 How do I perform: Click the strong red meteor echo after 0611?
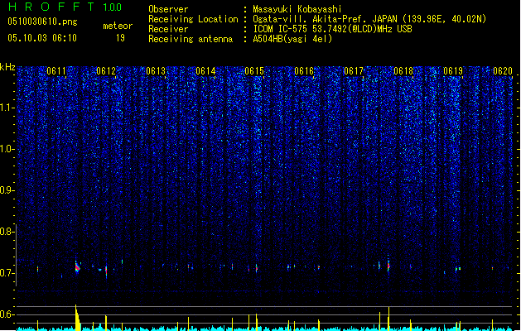tap(77, 267)
